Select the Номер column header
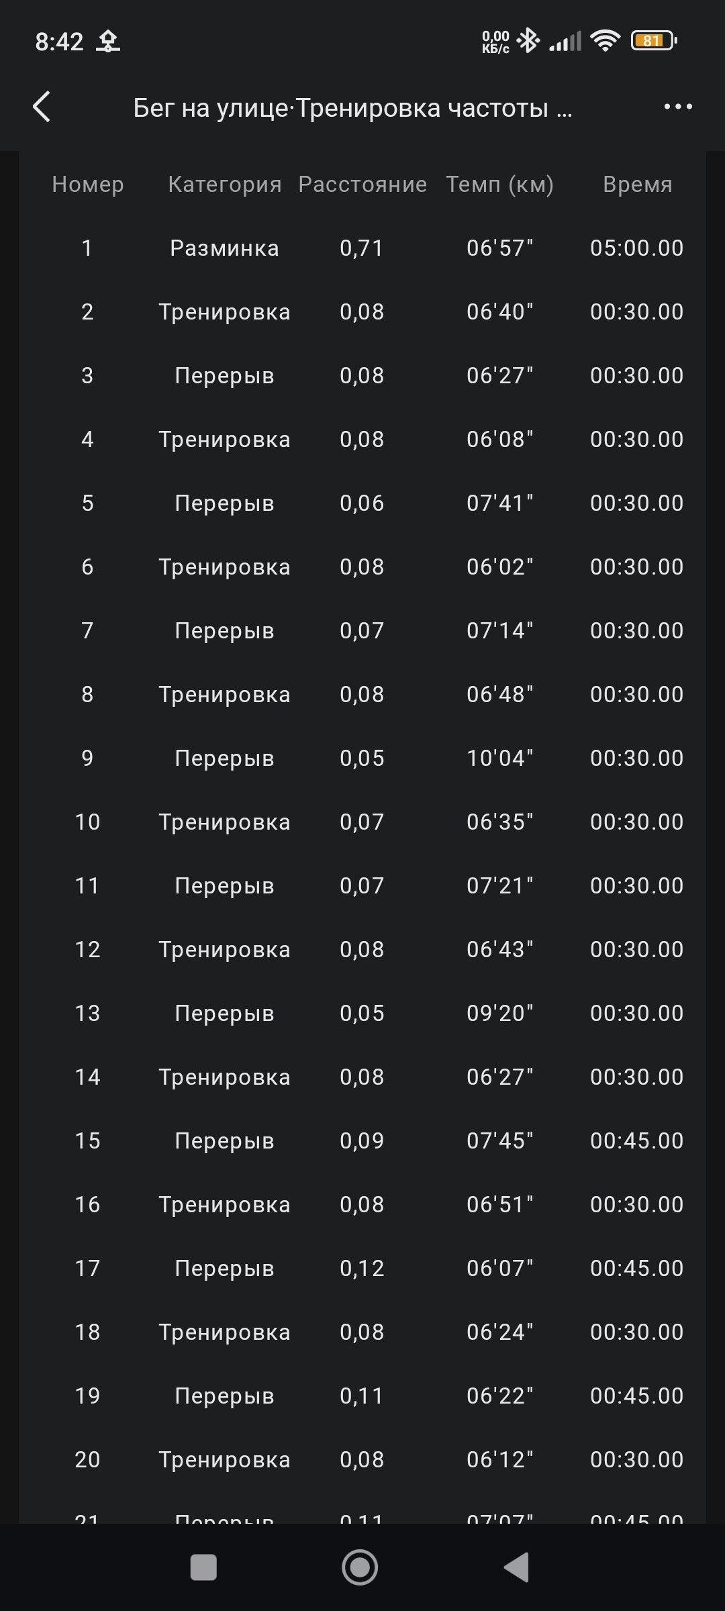 88,184
